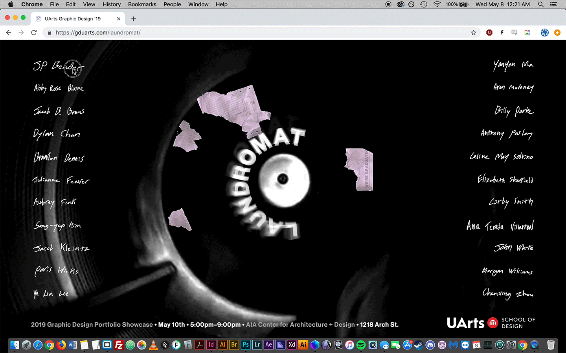
Task: Bookmark this page with the star icon
Action: [x=474, y=33]
